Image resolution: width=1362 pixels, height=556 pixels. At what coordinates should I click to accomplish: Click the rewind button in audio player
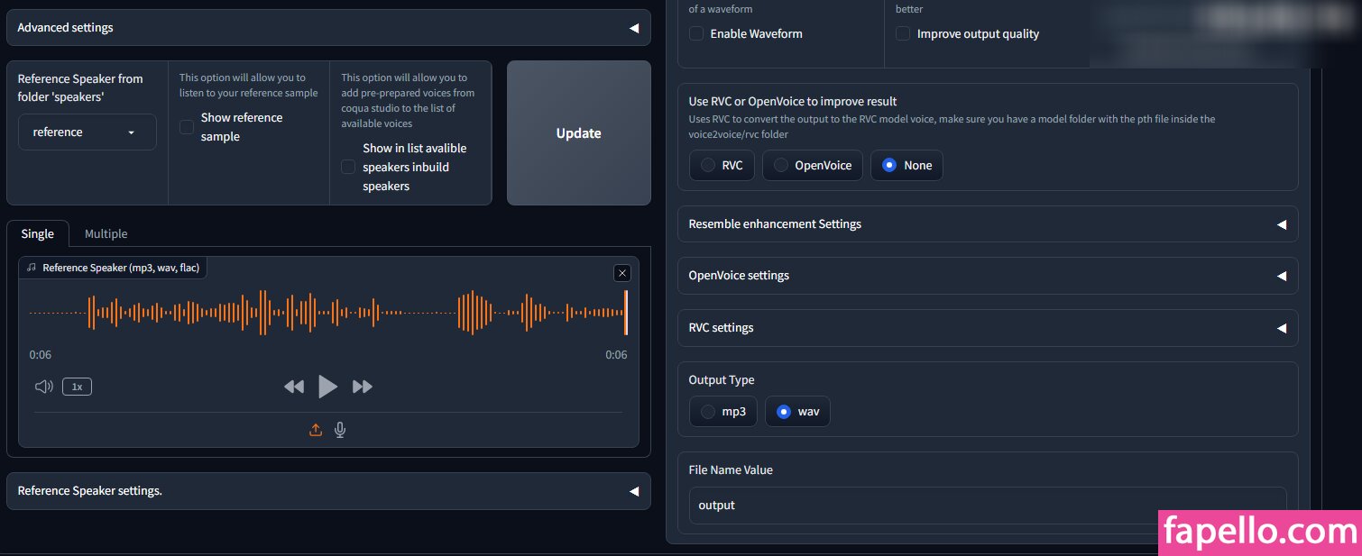294,387
